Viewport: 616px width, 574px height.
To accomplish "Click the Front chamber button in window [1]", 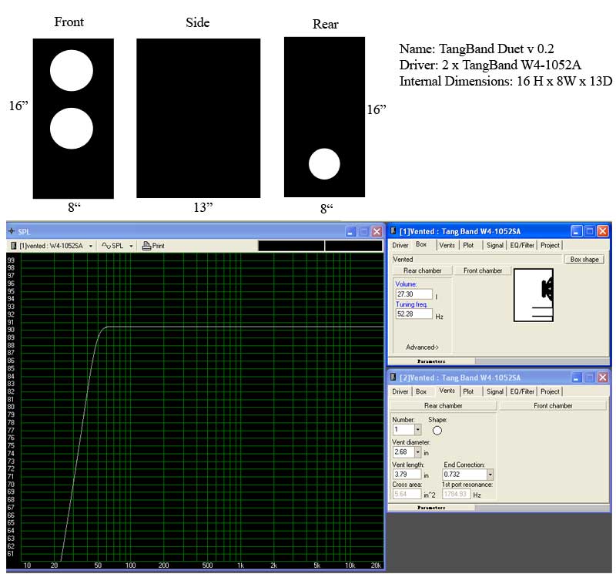I will [483, 270].
